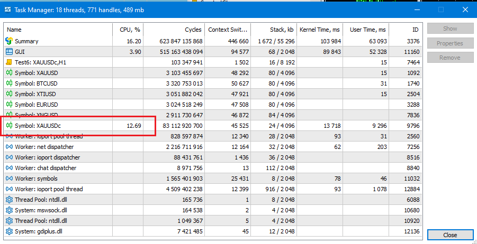Click the BTCUSD symbol candlestick icon

click(x=9, y=83)
